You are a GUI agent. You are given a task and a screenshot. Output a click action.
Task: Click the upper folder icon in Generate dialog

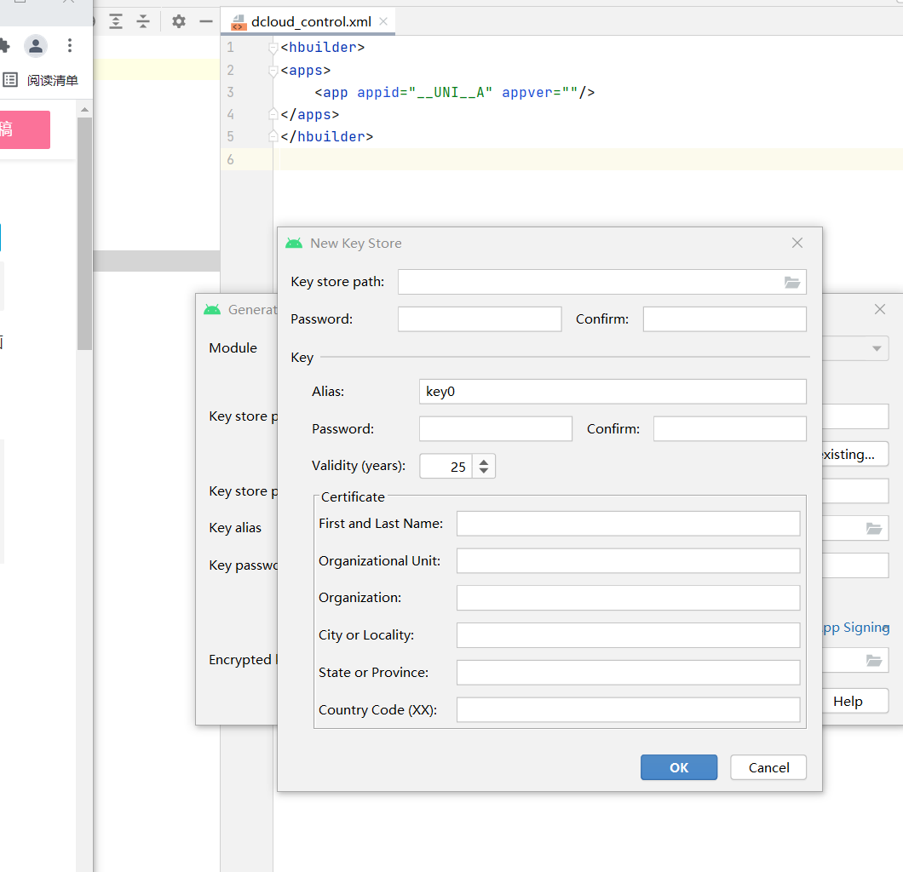point(874,528)
